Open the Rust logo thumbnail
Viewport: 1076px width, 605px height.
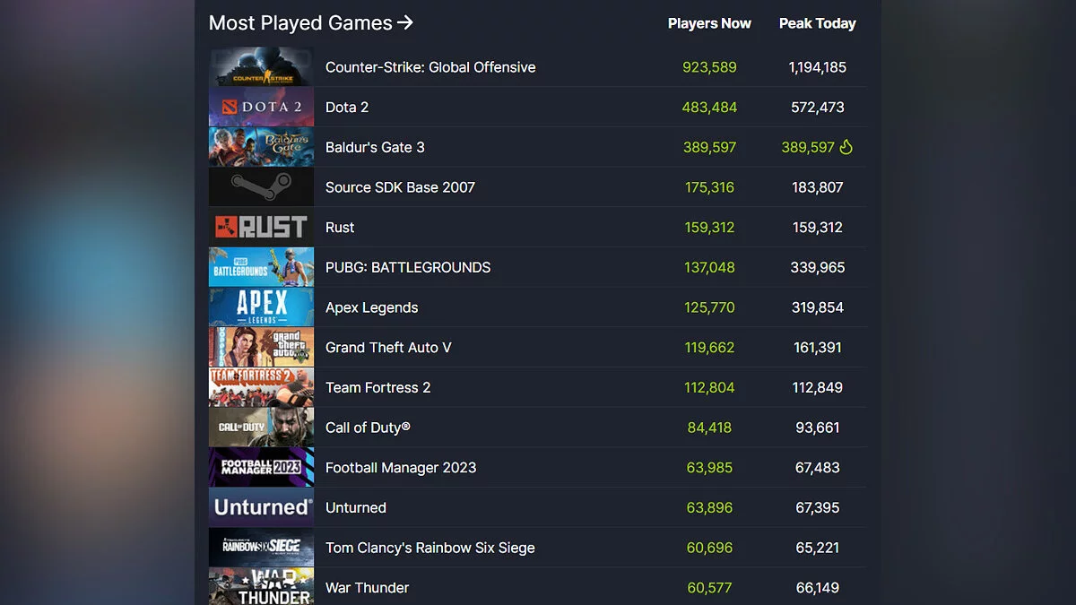[x=262, y=228]
